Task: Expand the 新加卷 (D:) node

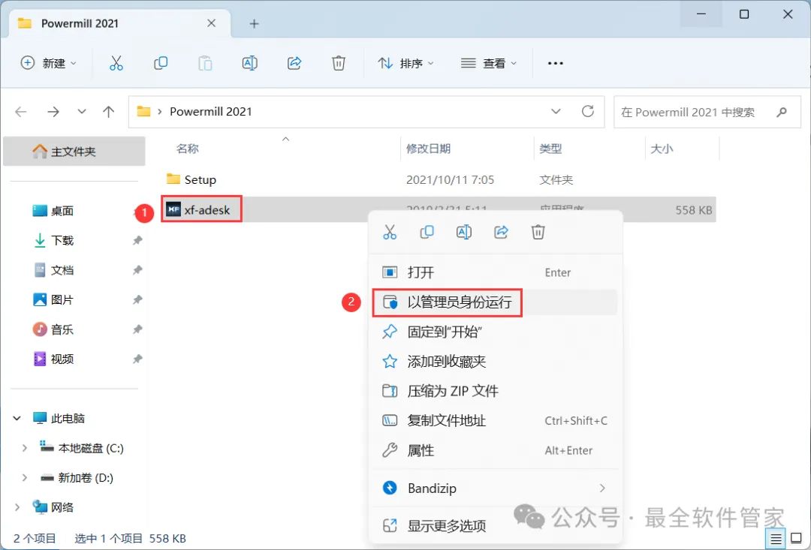Action: point(24,478)
